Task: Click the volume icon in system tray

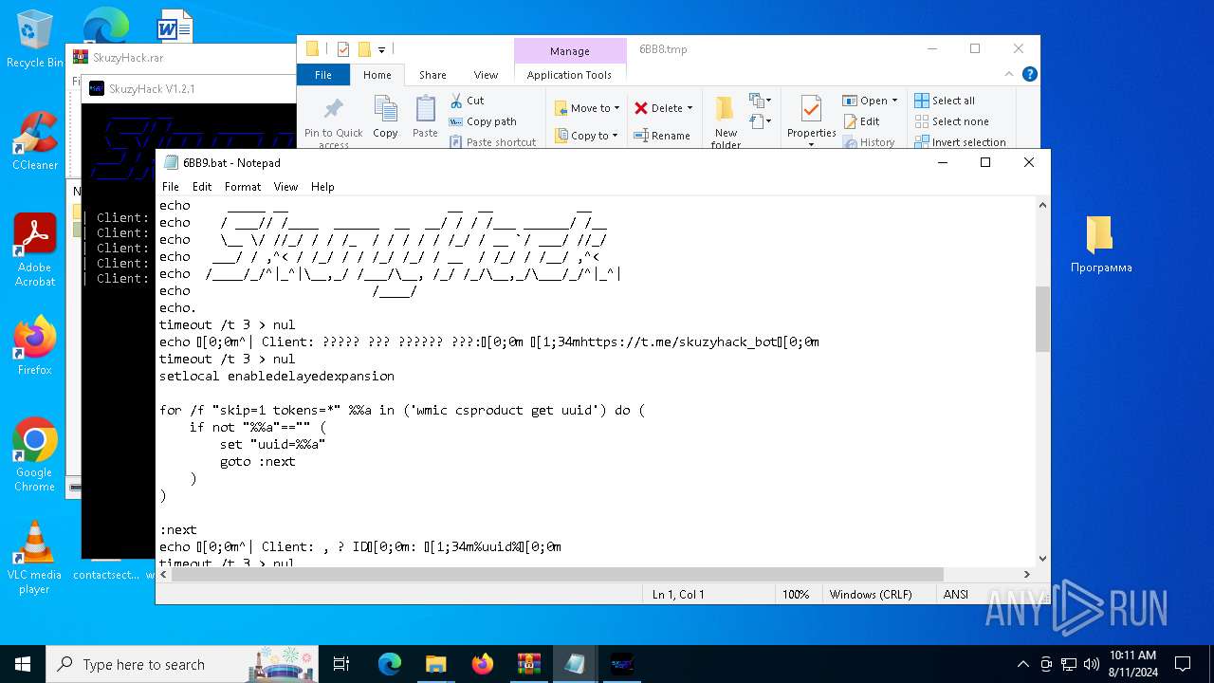Action: pyautogui.click(x=1091, y=664)
